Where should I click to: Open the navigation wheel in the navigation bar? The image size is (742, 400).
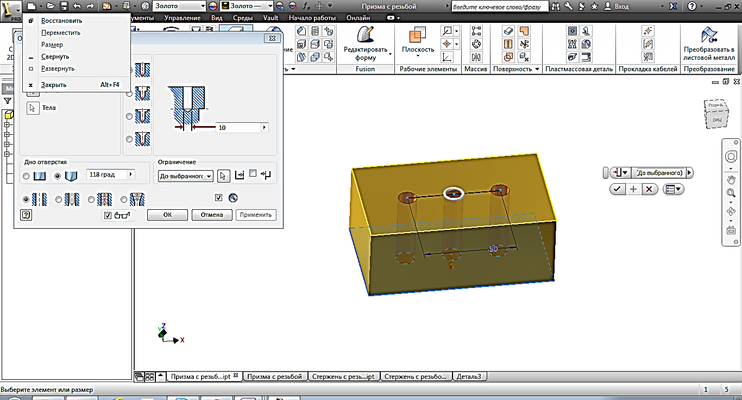coord(731,157)
